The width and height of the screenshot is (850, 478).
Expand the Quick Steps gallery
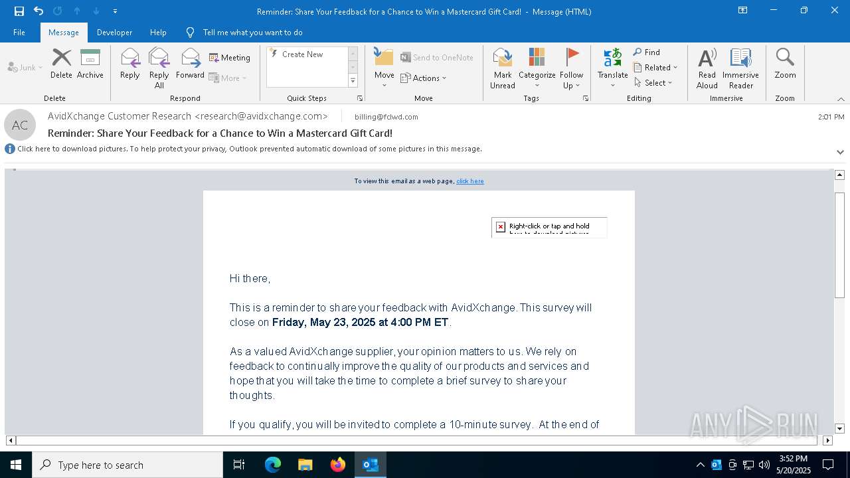[x=353, y=81]
